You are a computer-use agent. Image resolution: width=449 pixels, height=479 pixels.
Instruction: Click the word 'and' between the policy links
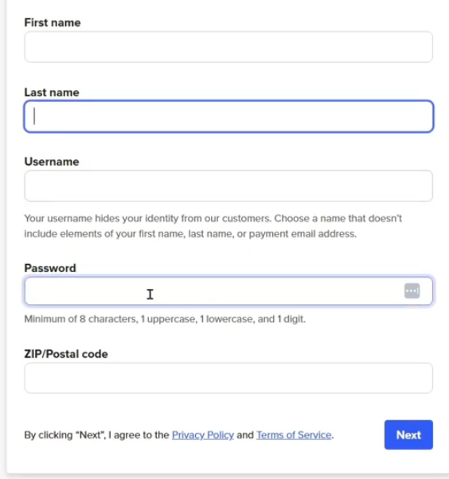(245, 434)
